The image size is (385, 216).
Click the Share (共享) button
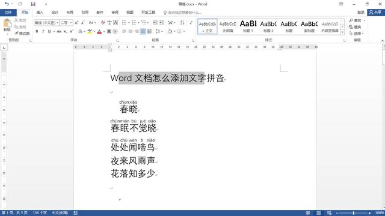[x=376, y=12]
